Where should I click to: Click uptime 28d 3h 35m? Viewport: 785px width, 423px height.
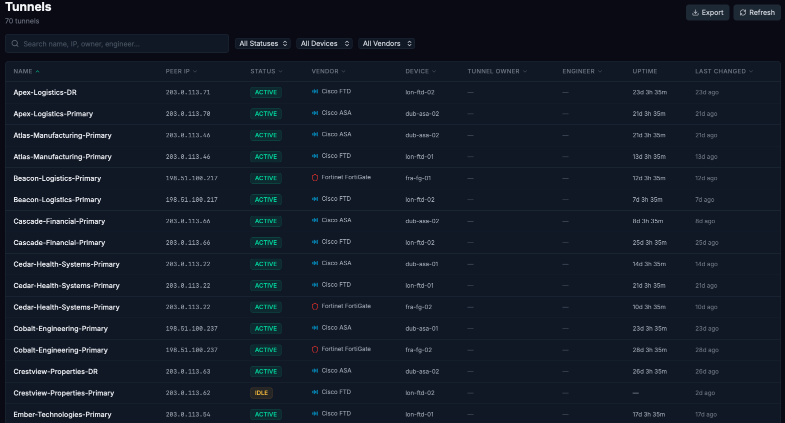649,350
